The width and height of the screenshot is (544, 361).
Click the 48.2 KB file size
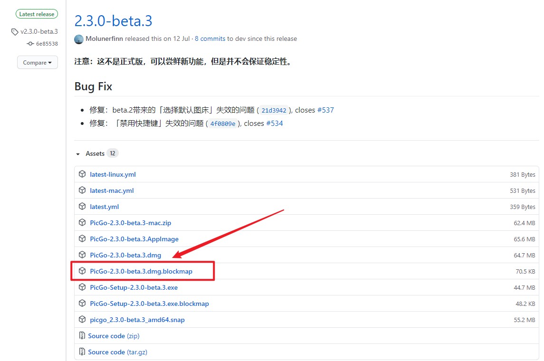525,304
